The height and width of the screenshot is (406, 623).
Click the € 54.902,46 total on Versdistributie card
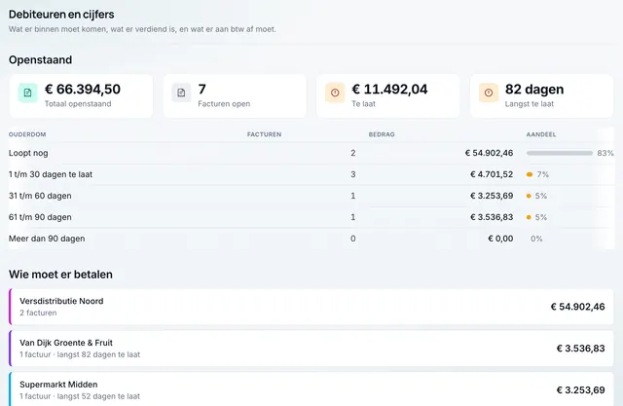(x=577, y=307)
